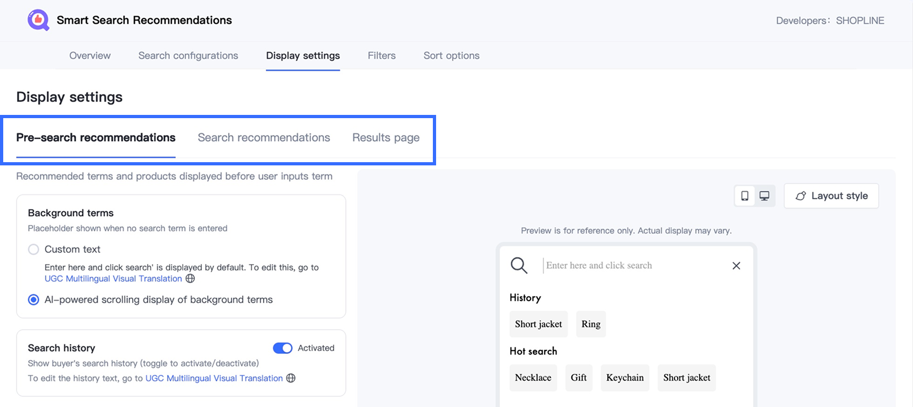Open the Results page sub-tab

tap(386, 137)
